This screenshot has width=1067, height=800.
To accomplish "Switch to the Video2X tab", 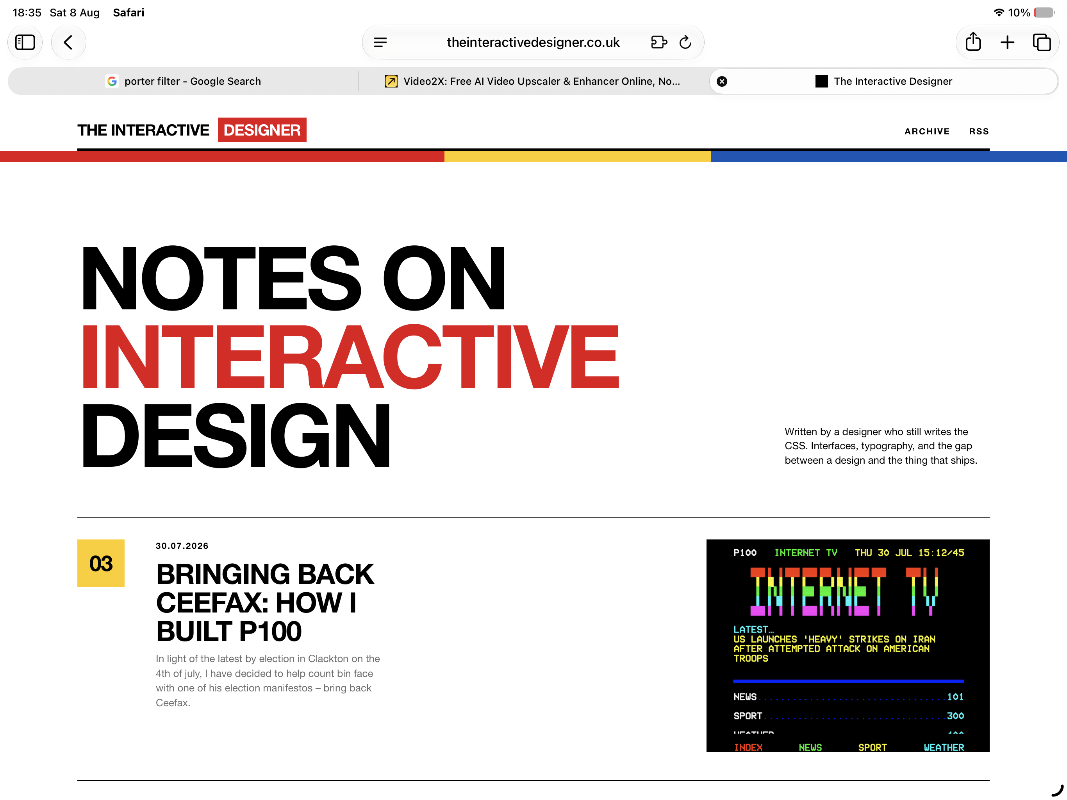I will pyautogui.click(x=533, y=81).
